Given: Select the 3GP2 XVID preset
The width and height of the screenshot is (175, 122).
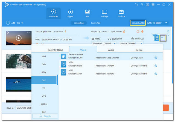Looking at the screenshot, I should click(111, 72).
